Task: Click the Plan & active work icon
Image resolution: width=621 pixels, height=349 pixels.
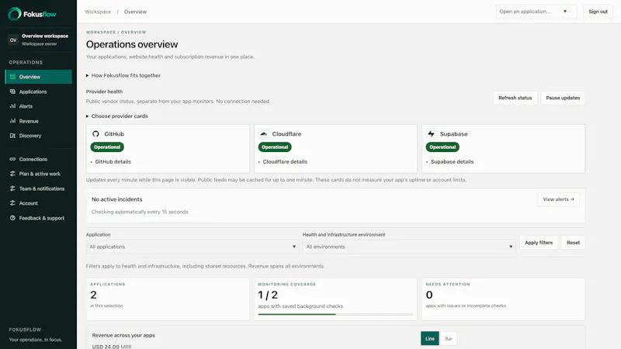Action: pos(12,174)
